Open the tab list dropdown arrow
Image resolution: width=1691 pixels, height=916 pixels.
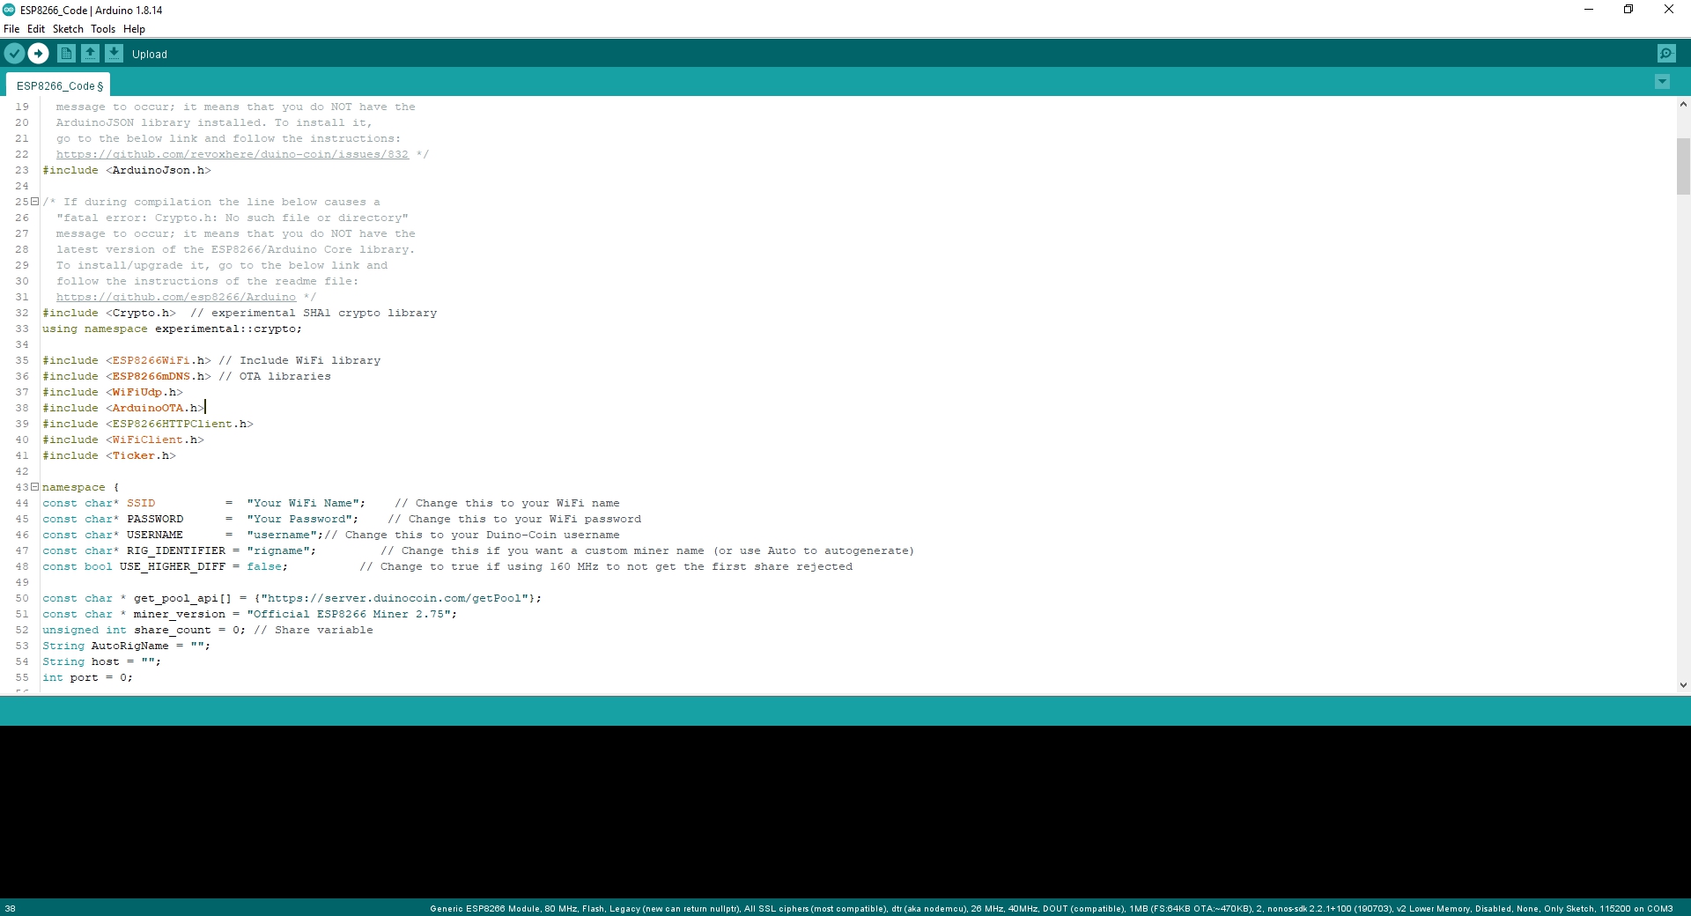[1662, 82]
